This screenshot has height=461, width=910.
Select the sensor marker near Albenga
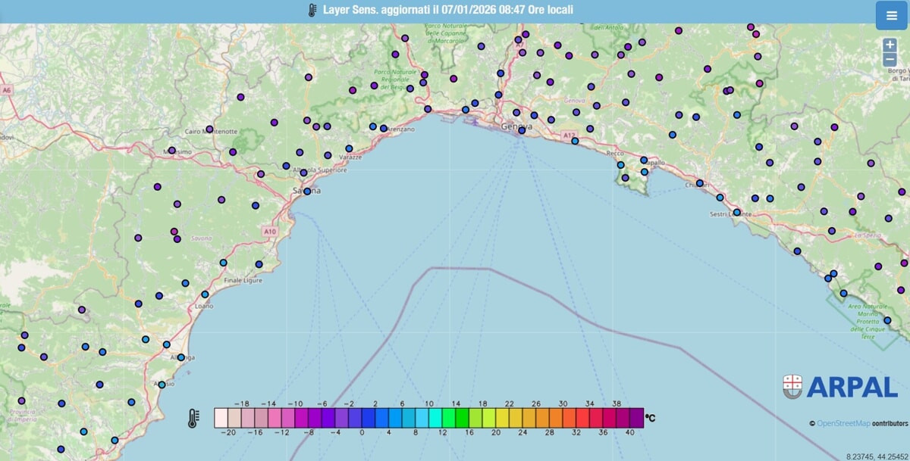pos(180,357)
